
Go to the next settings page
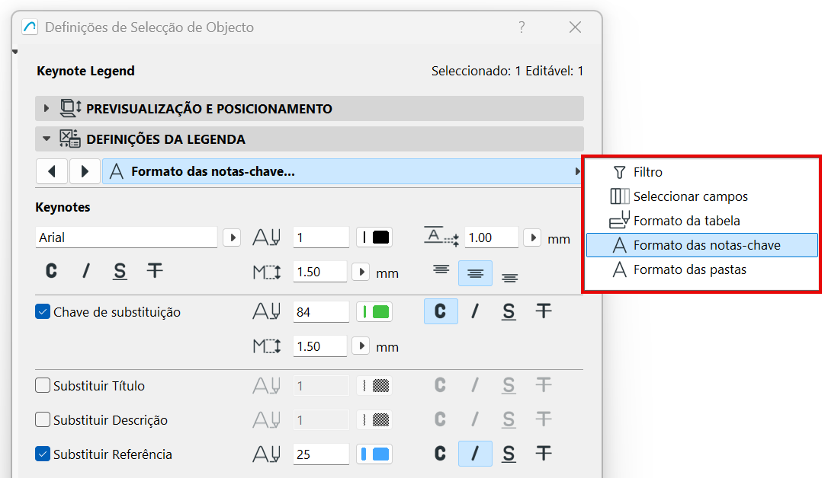(85, 171)
